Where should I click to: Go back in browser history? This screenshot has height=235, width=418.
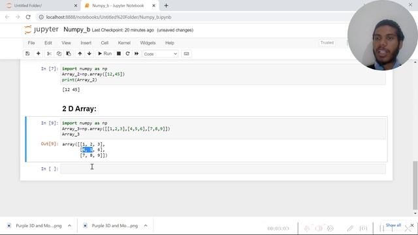7,17
